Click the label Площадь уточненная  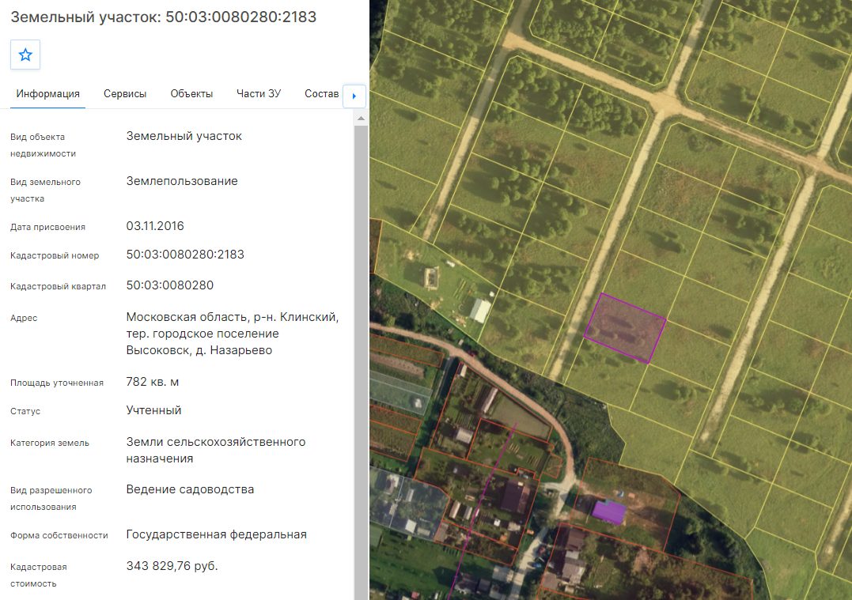pos(57,383)
